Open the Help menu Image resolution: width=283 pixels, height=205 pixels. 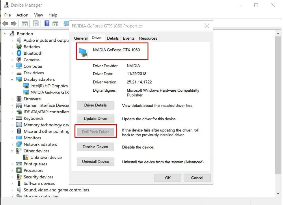point(53,15)
